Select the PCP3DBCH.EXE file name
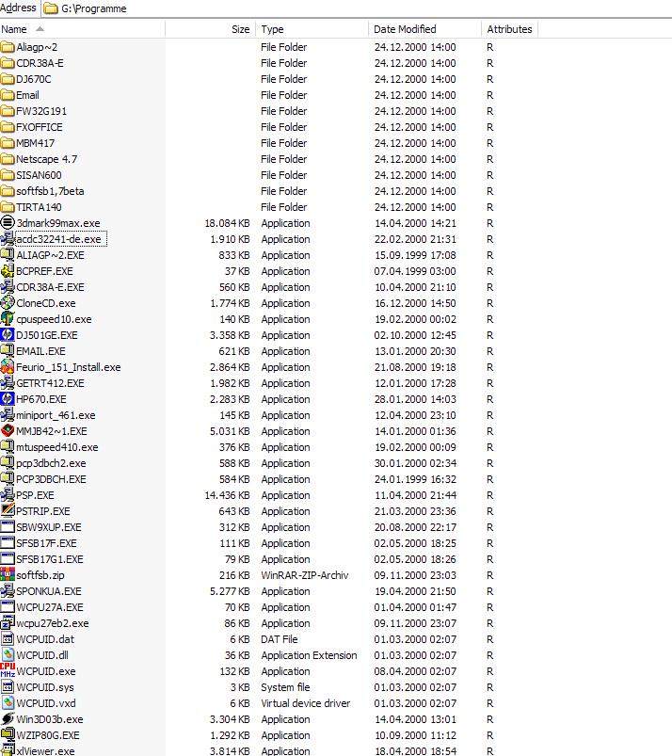Viewport: 672px width, 756px height. (x=51, y=479)
